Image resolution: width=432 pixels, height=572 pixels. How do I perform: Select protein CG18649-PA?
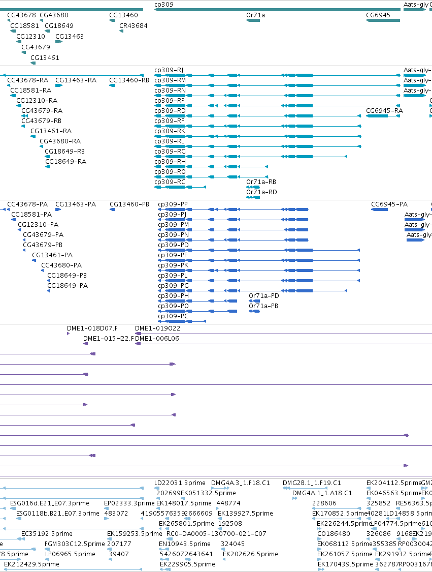click(68, 286)
